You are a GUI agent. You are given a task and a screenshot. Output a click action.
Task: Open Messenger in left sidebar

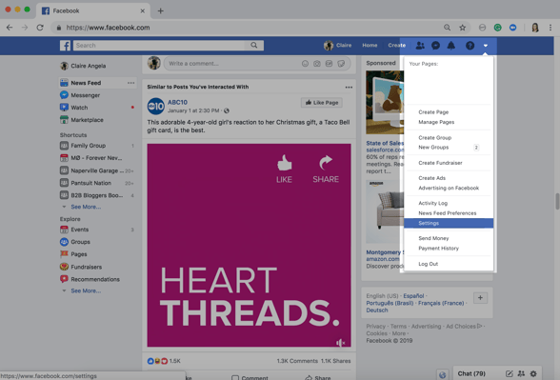point(85,95)
